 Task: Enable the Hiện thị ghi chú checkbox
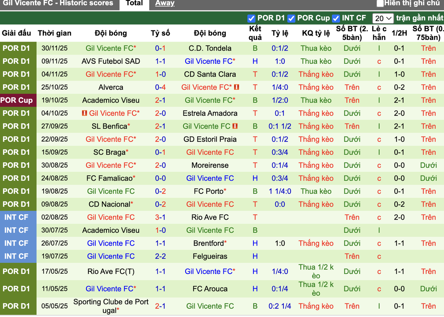pyautogui.click(x=380, y=3)
